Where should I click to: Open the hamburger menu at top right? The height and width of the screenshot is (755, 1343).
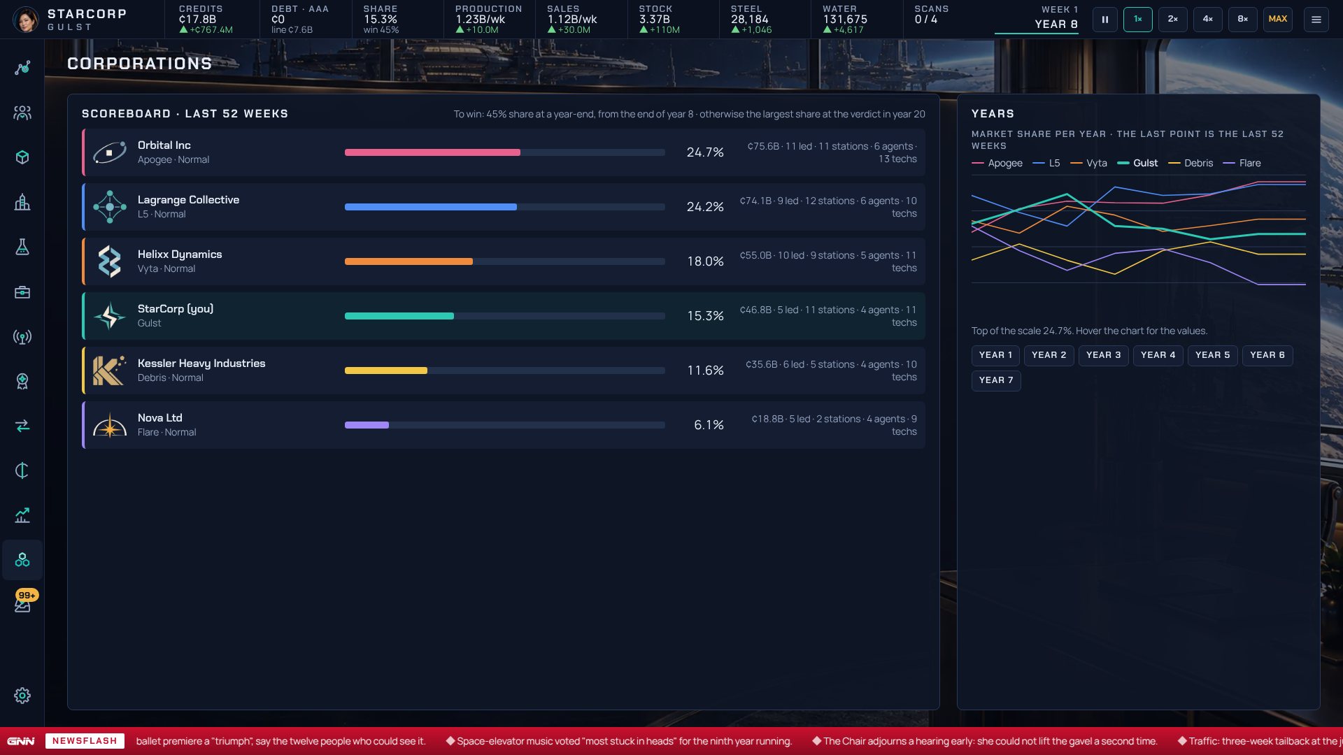(x=1316, y=20)
